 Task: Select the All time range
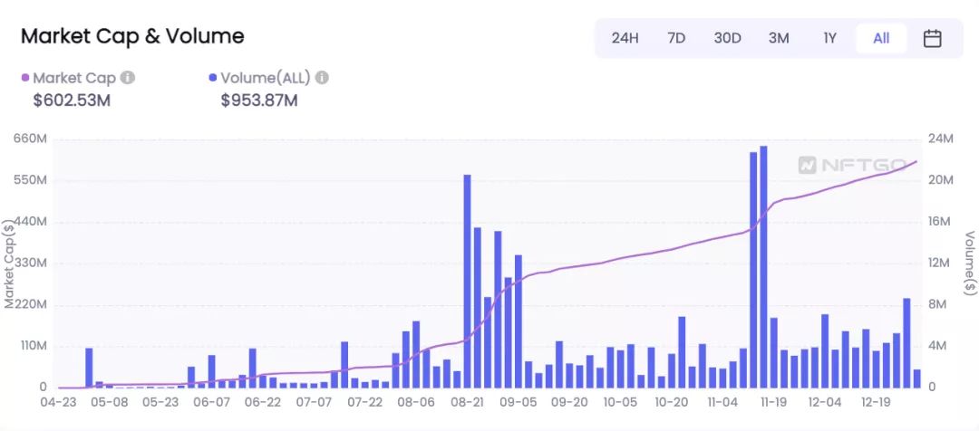click(x=881, y=38)
